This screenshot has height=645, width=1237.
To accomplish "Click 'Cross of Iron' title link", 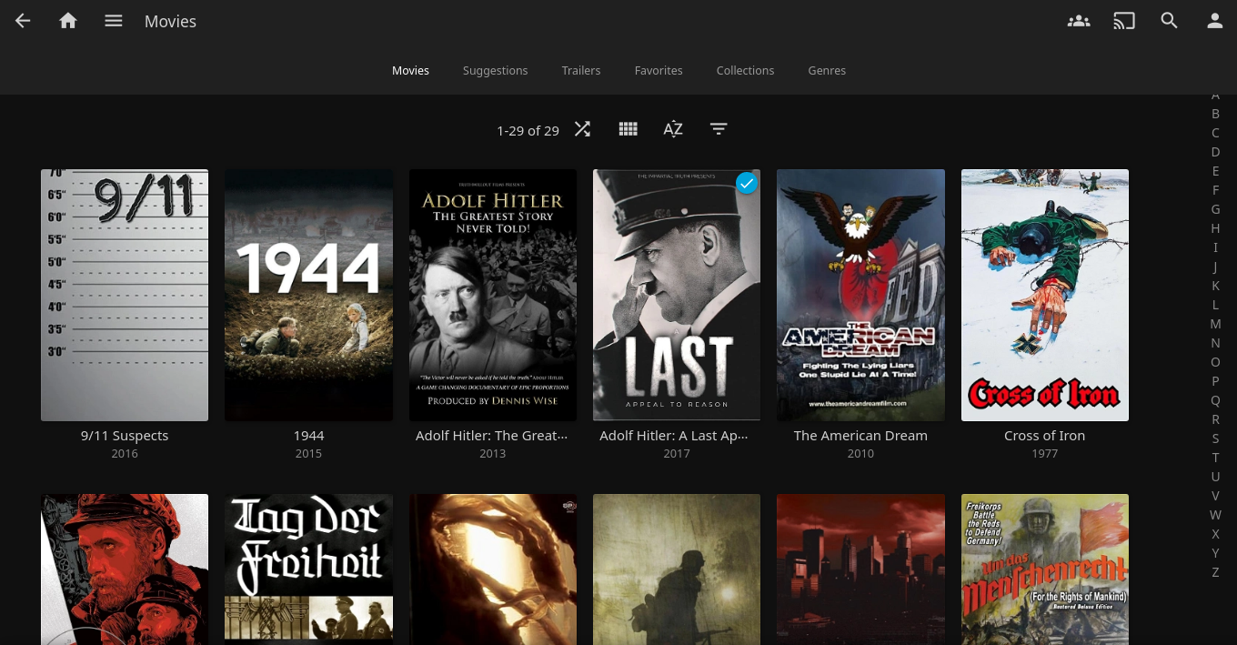I will (1044, 436).
